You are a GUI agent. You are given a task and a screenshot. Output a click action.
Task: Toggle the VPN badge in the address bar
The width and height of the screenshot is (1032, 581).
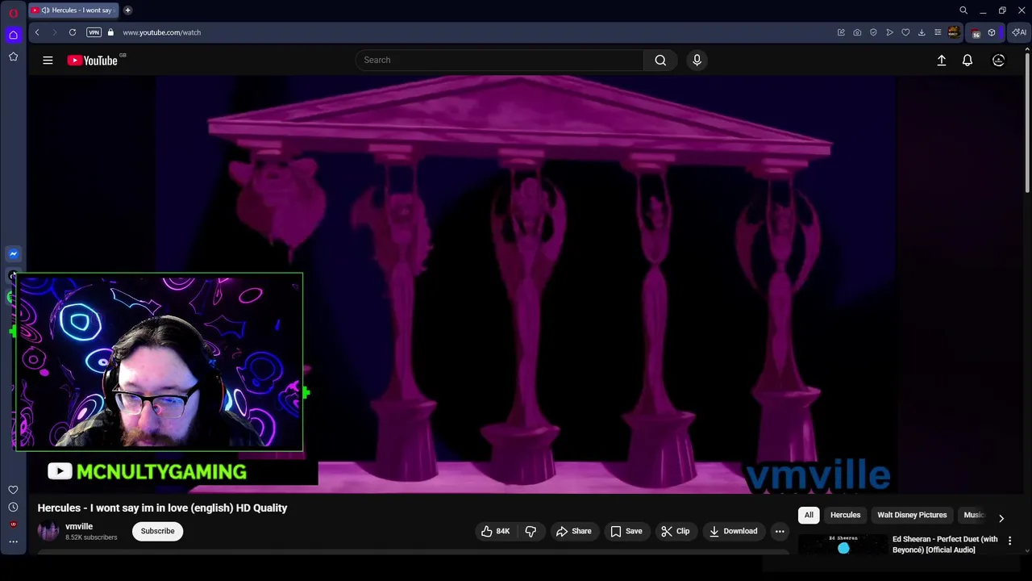tap(94, 32)
